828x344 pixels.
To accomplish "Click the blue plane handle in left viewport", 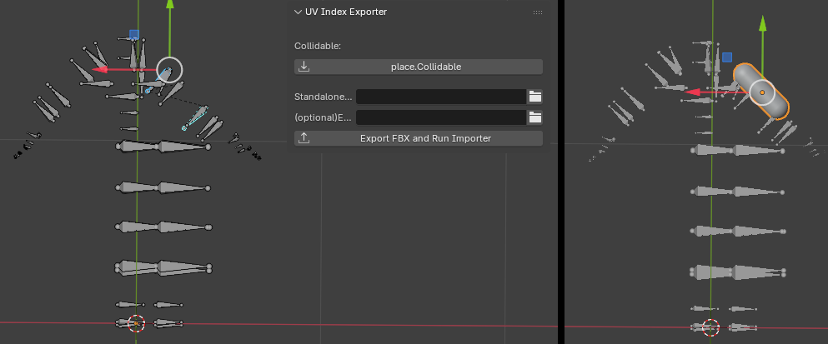I will [134, 35].
